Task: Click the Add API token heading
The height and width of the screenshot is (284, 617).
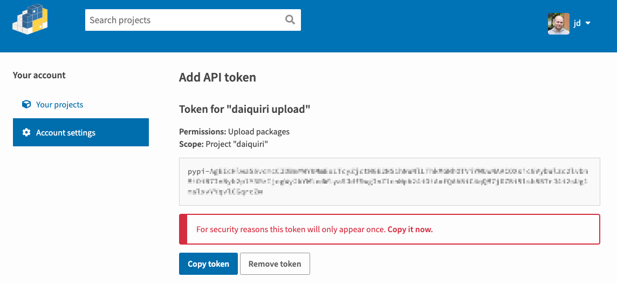Action: pos(217,77)
